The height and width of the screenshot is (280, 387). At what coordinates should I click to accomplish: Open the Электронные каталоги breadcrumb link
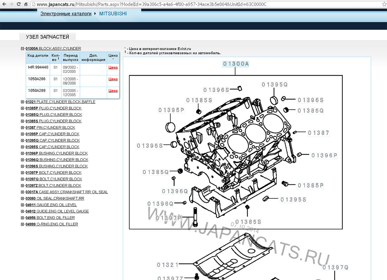pos(66,14)
